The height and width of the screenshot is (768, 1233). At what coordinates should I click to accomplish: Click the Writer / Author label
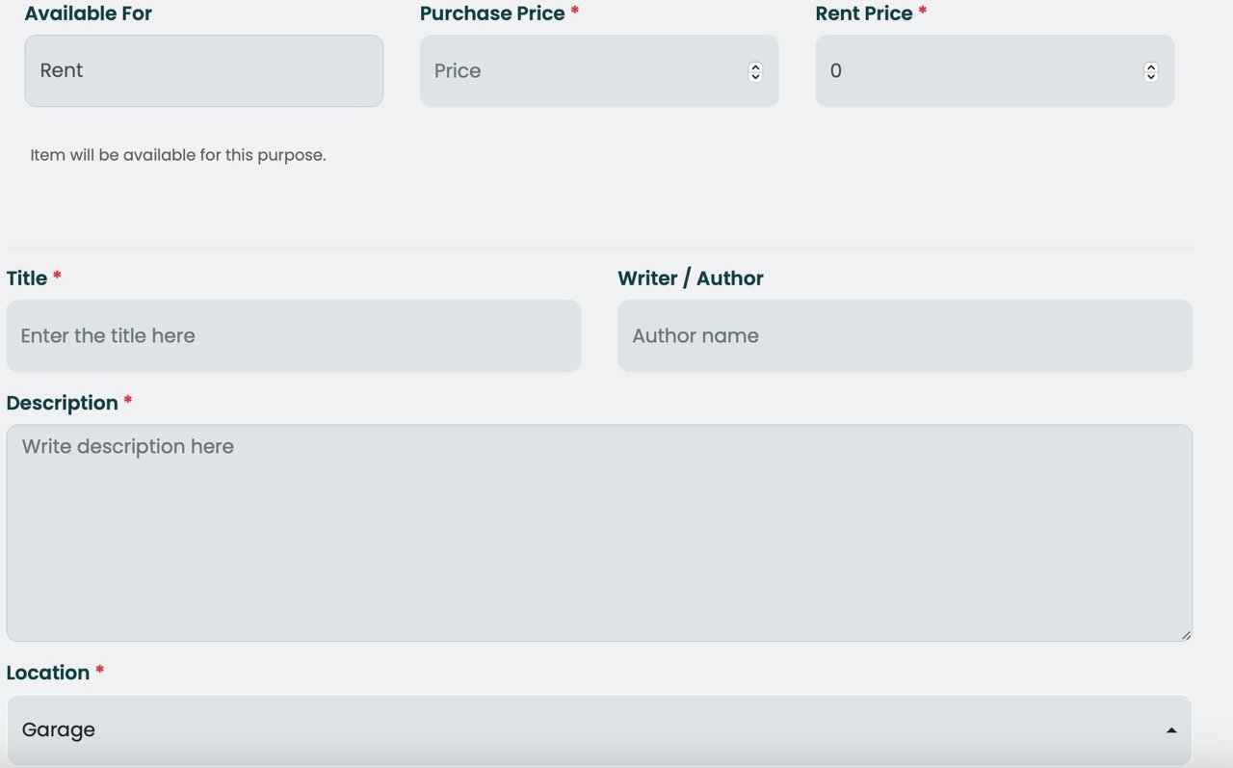click(690, 278)
